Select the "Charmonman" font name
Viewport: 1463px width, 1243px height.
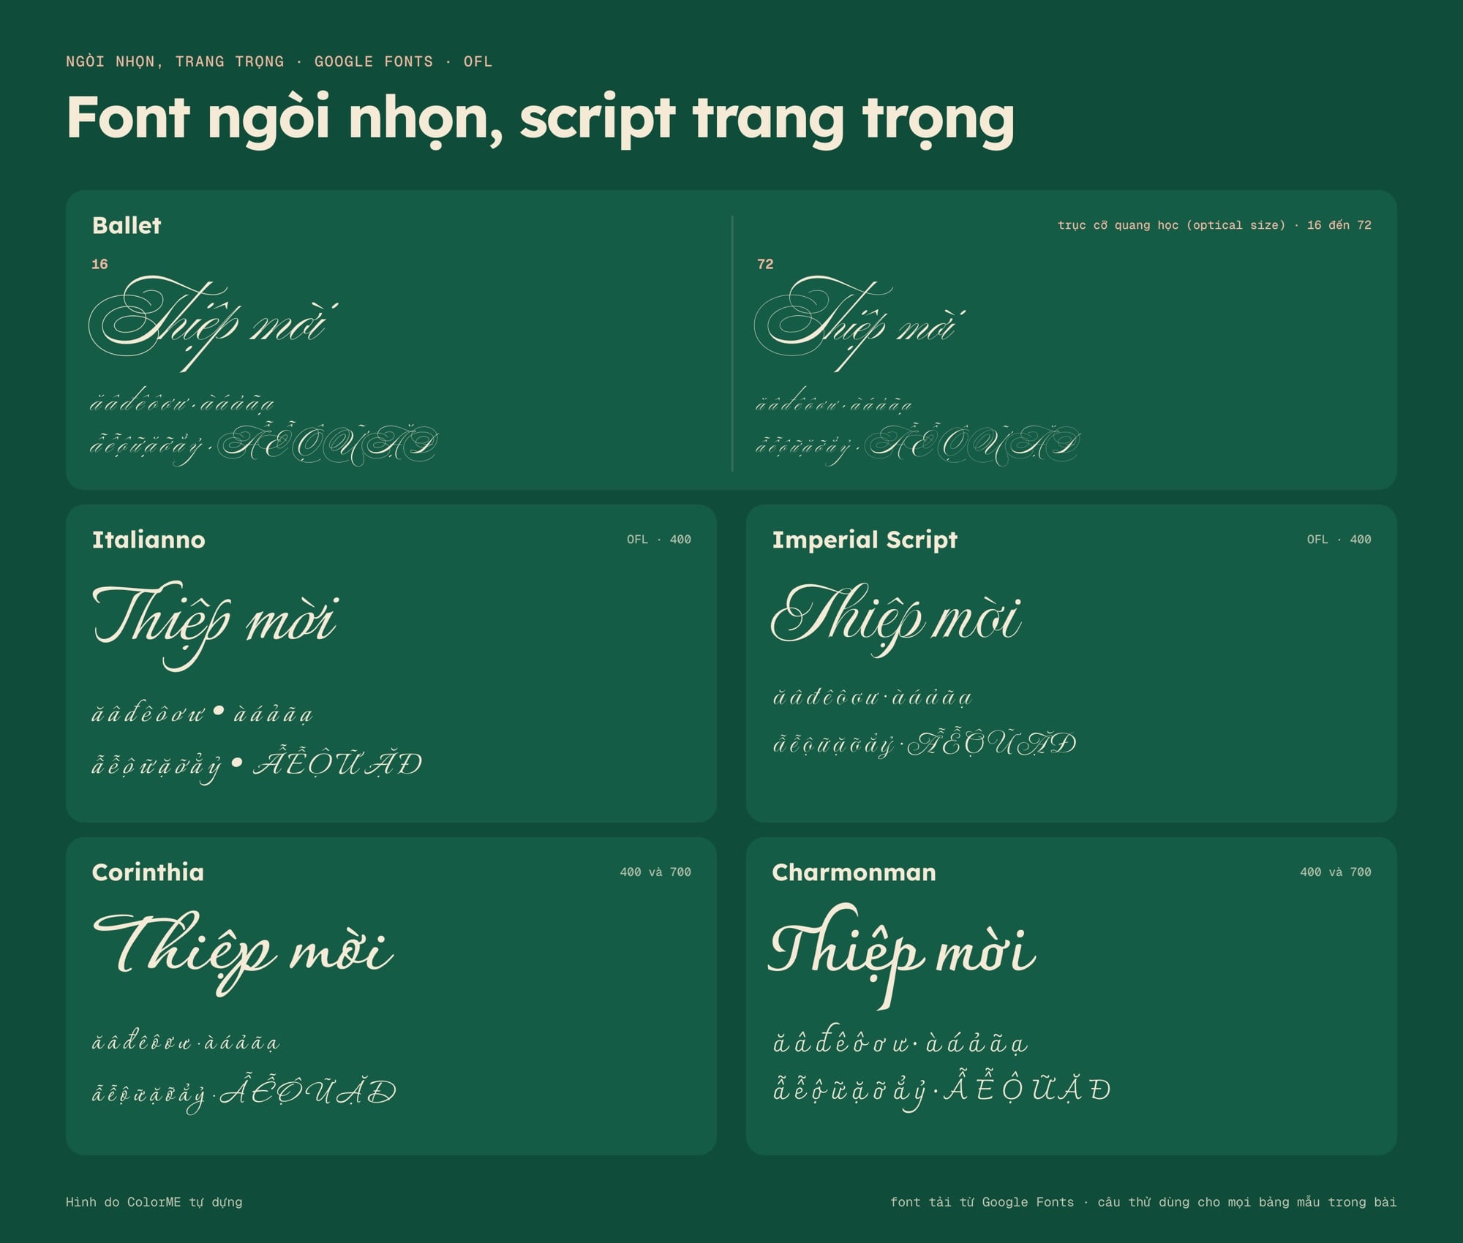(854, 872)
